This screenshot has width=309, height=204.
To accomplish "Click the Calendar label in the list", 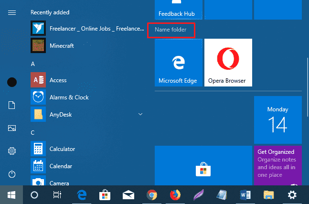I will click(61, 166).
